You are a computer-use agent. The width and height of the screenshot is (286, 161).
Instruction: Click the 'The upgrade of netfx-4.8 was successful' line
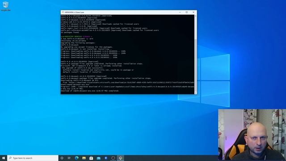(x=82, y=68)
